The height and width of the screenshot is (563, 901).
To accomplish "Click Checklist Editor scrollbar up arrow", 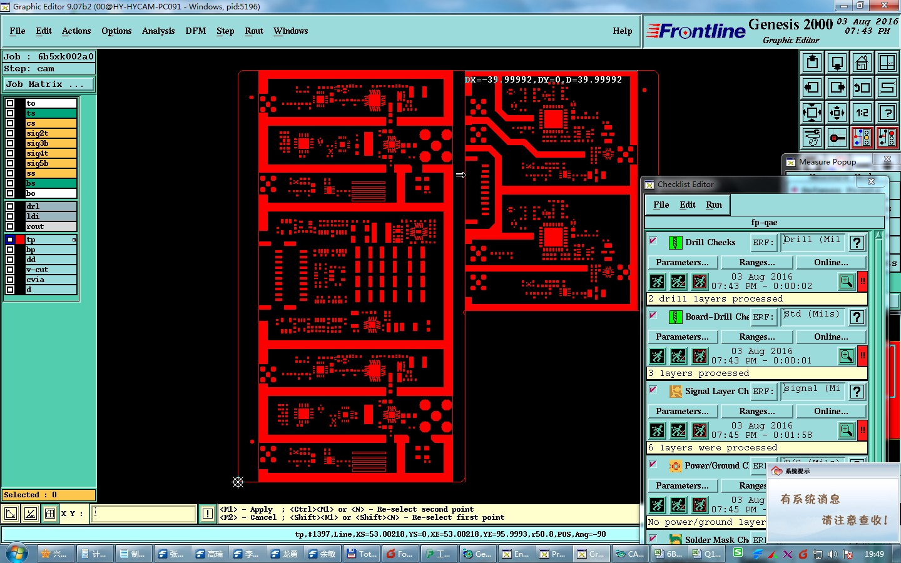I will [878, 236].
